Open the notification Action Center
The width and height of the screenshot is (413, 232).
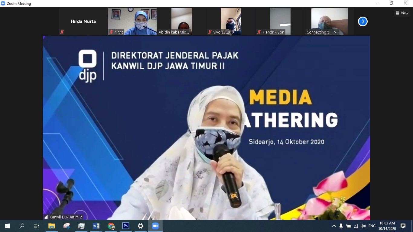(403, 226)
